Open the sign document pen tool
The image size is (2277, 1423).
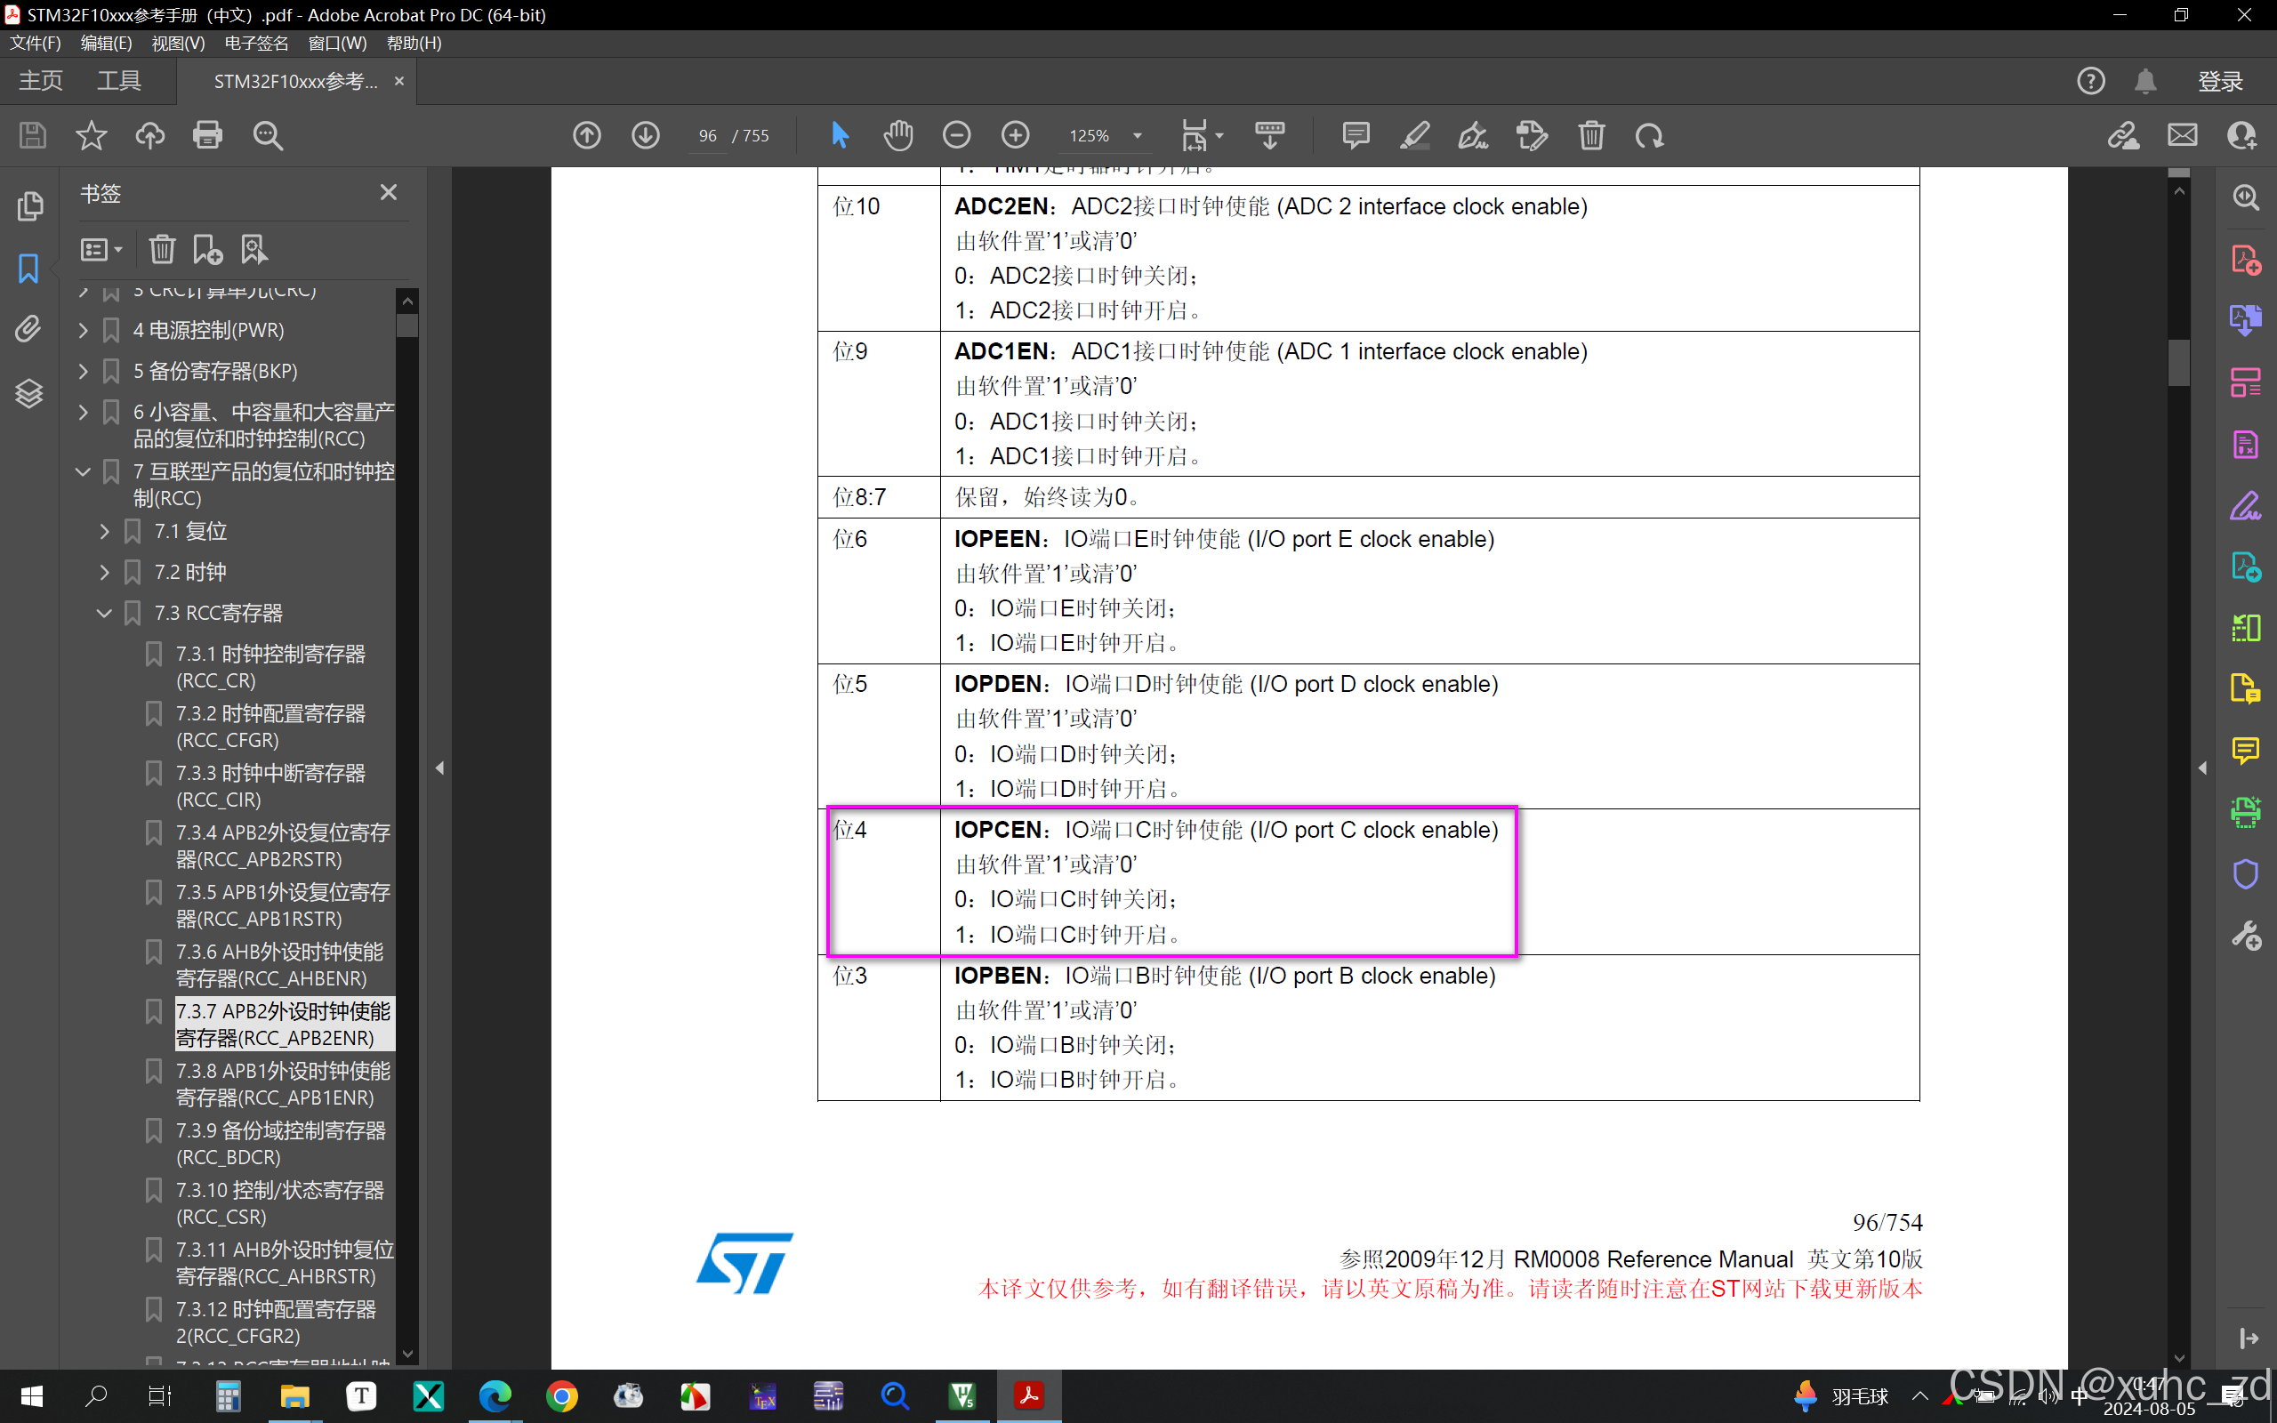(1473, 135)
